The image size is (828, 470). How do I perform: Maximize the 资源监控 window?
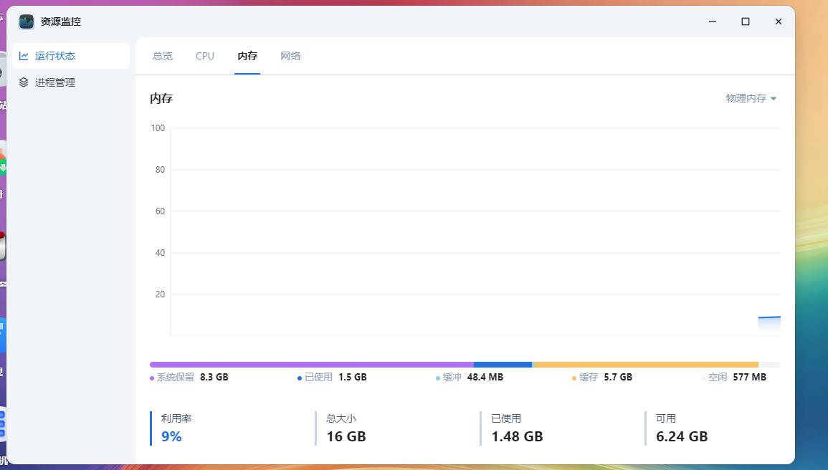click(x=746, y=21)
